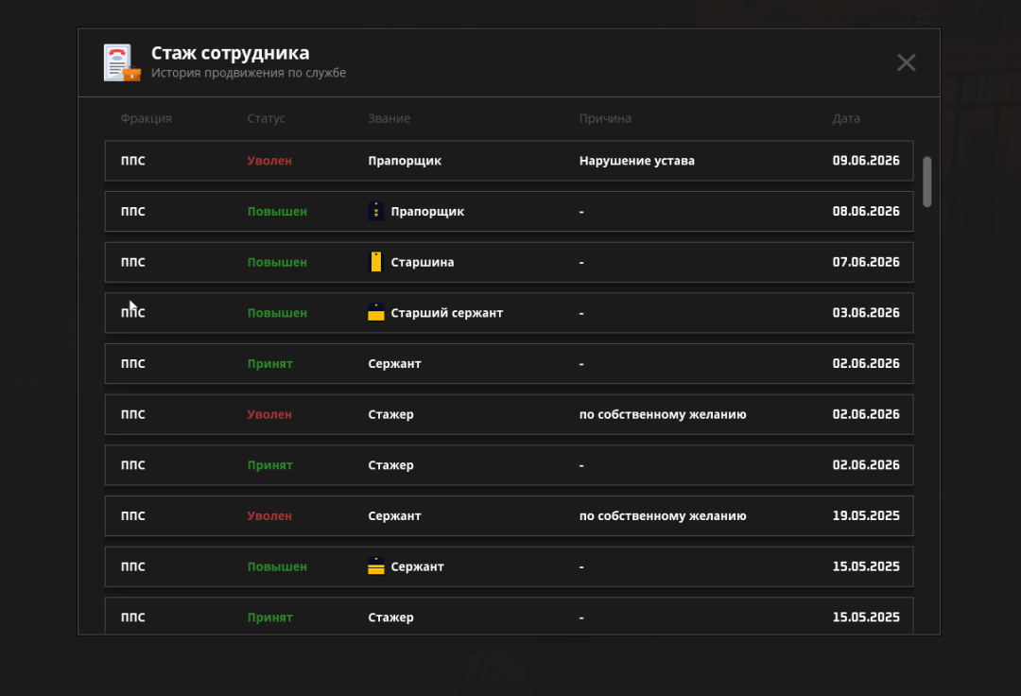The width and height of the screenshot is (1021, 696).
Task: Click Повышен status dated 07.06.2026
Action: (x=277, y=262)
